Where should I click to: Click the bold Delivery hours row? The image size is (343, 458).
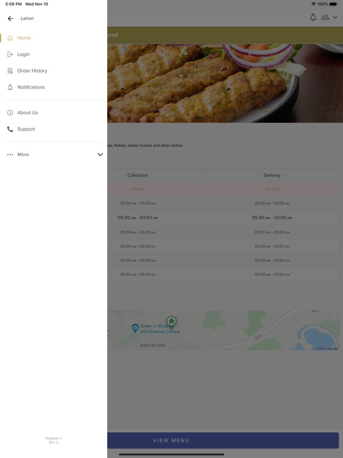point(272,218)
